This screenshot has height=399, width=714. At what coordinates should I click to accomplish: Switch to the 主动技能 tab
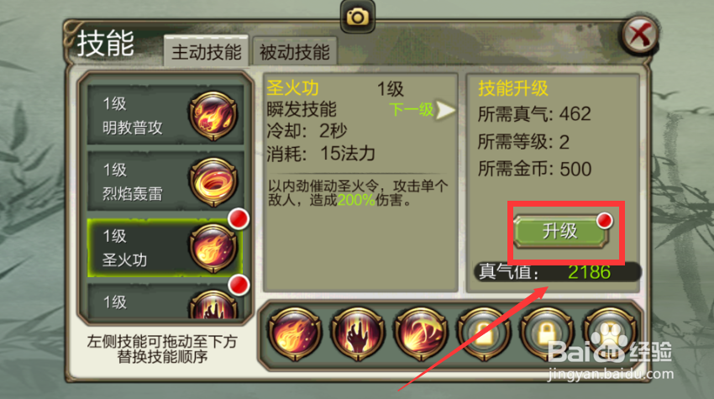207,51
